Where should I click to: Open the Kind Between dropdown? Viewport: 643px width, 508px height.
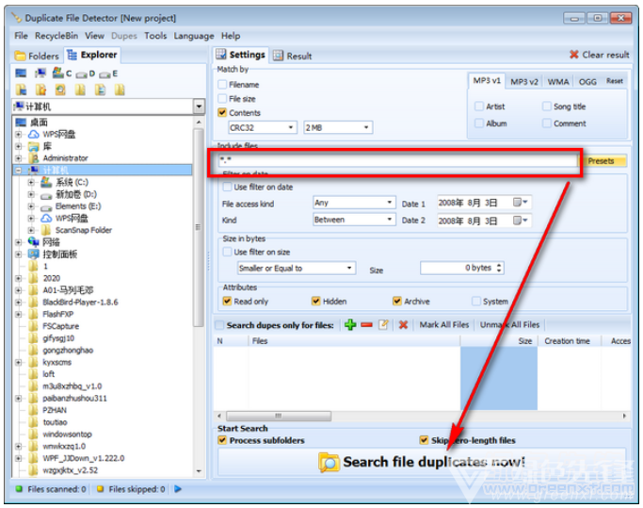coord(354,220)
